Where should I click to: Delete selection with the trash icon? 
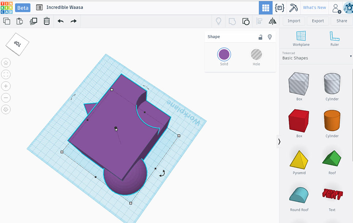[x=47, y=21]
